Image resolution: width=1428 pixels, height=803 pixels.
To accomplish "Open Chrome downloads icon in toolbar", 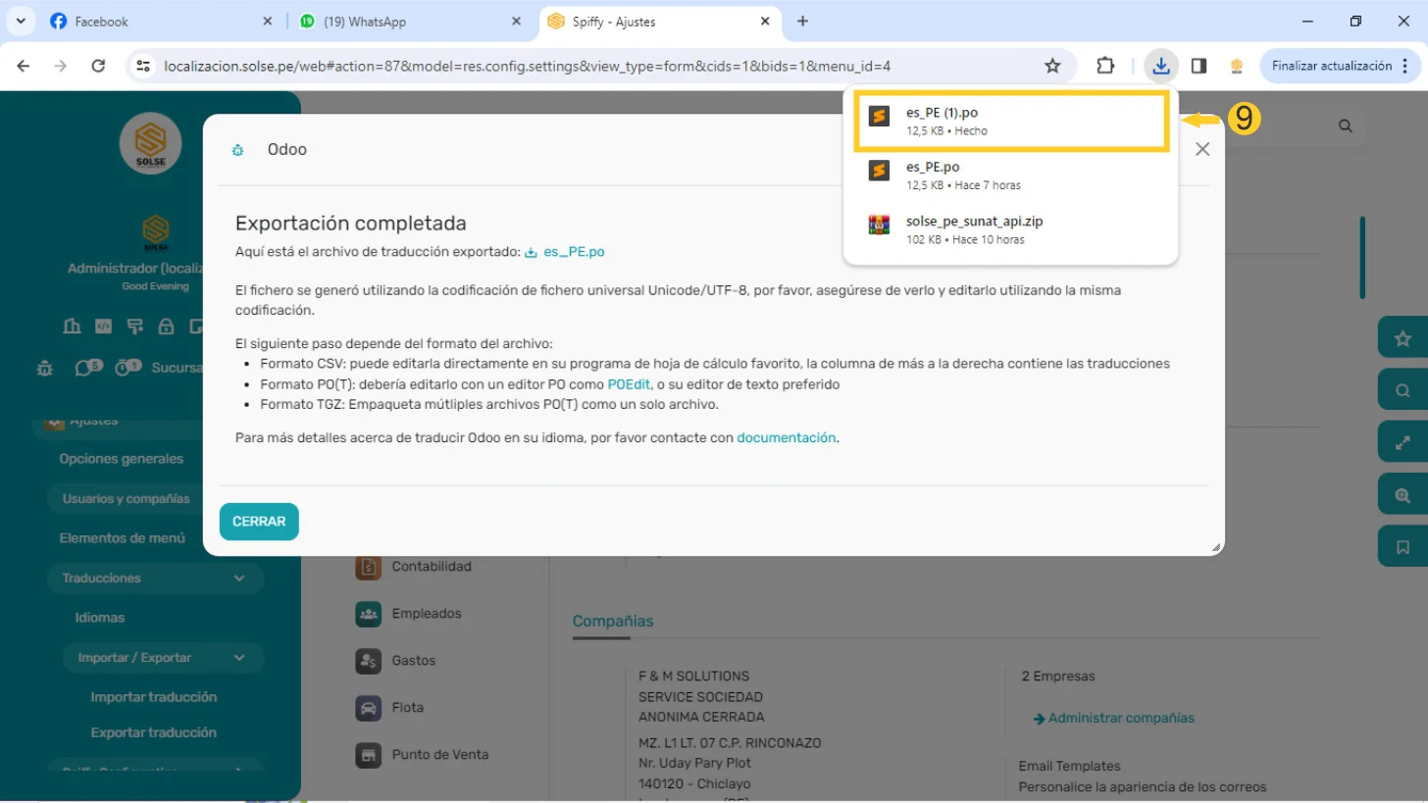I will coord(1161,66).
